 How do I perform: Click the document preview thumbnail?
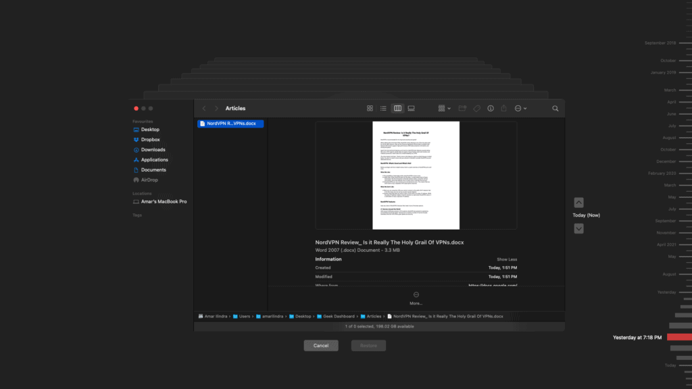(416, 176)
